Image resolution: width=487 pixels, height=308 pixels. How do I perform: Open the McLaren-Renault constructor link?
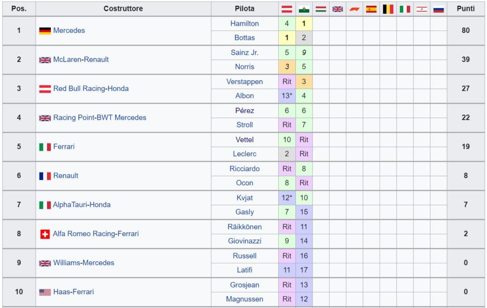81,59
